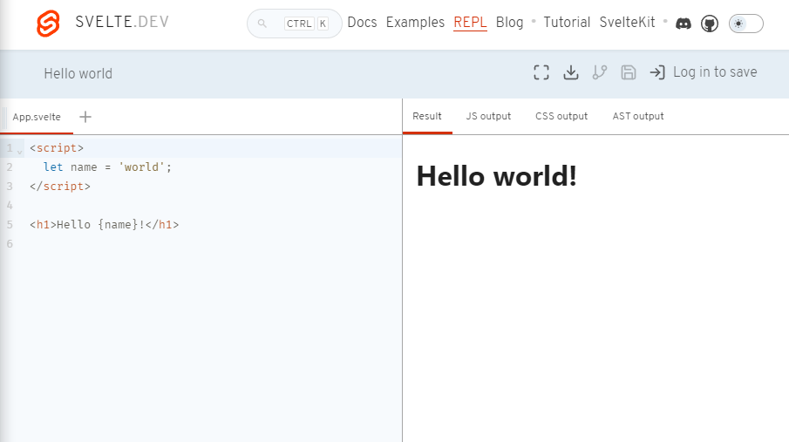Image resolution: width=789 pixels, height=442 pixels.
Task: Click the 'world' string in line 2
Action: [x=141, y=167]
